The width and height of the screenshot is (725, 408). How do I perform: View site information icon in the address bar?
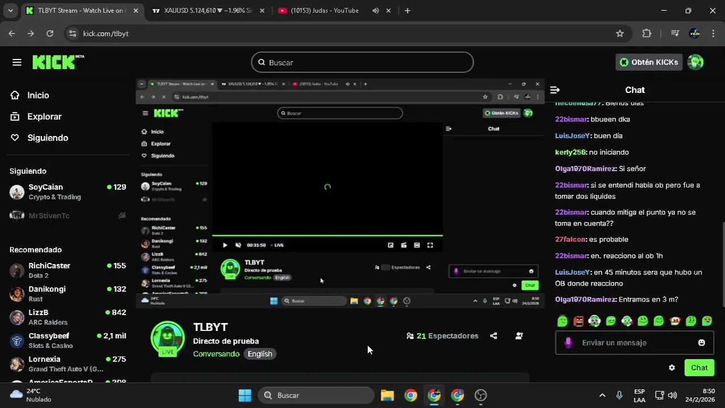[72, 33]
